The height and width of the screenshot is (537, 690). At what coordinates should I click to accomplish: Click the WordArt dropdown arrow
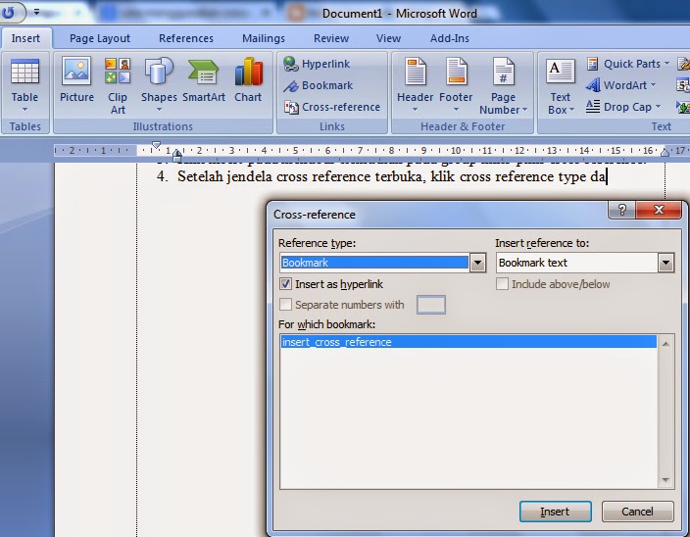click(653, 85)
